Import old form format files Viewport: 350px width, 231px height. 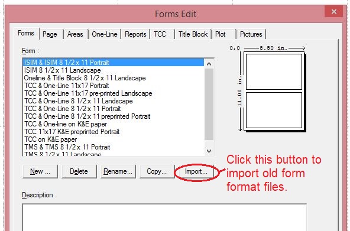[196, 171]
